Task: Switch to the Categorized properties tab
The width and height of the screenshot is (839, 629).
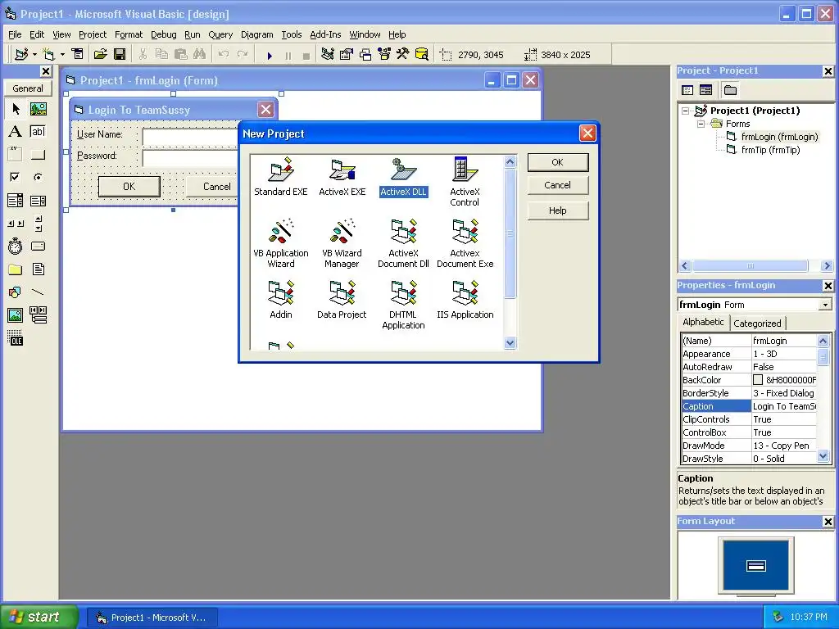Action: click(x=757, y=323)
